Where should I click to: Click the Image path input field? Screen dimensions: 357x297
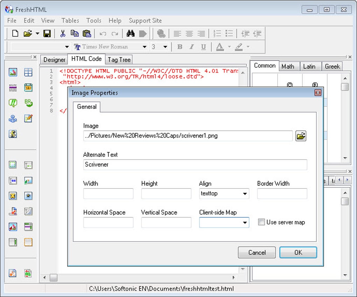[x=188, y=136]
